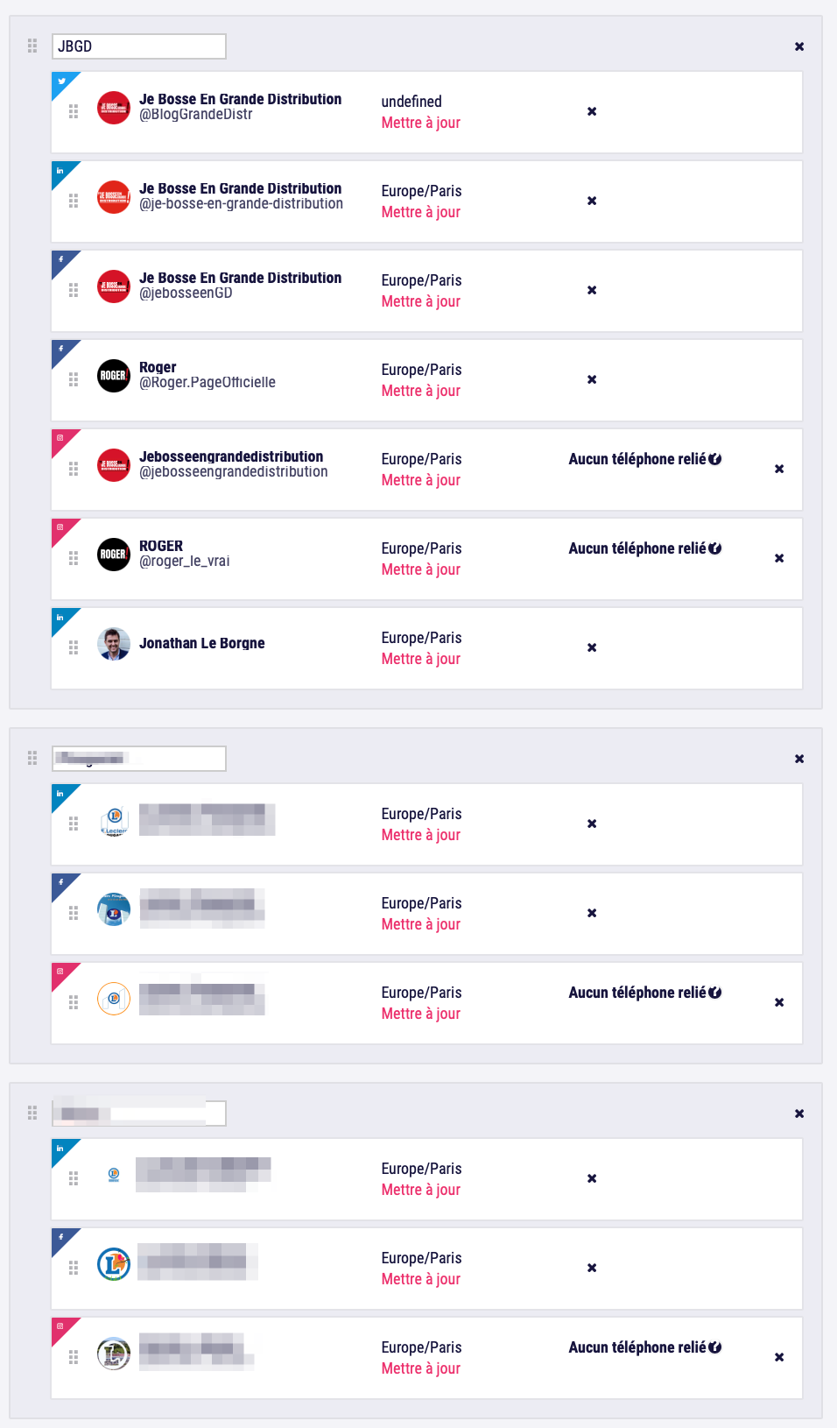The height and width of the screenshot is (1428, 837).
Task: Click Aucun téléphone relié for ROGER Instagram
Action: (x=637, y=548)
